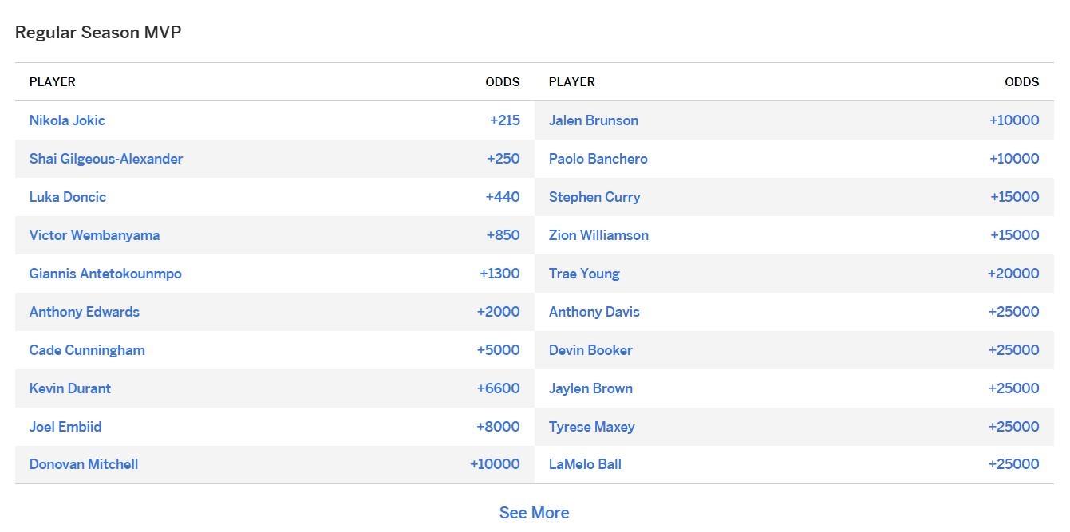The height and width of the screenshot is (532, 1070).
Task: Open Anthony Davis player page
Action: (594, 312)
